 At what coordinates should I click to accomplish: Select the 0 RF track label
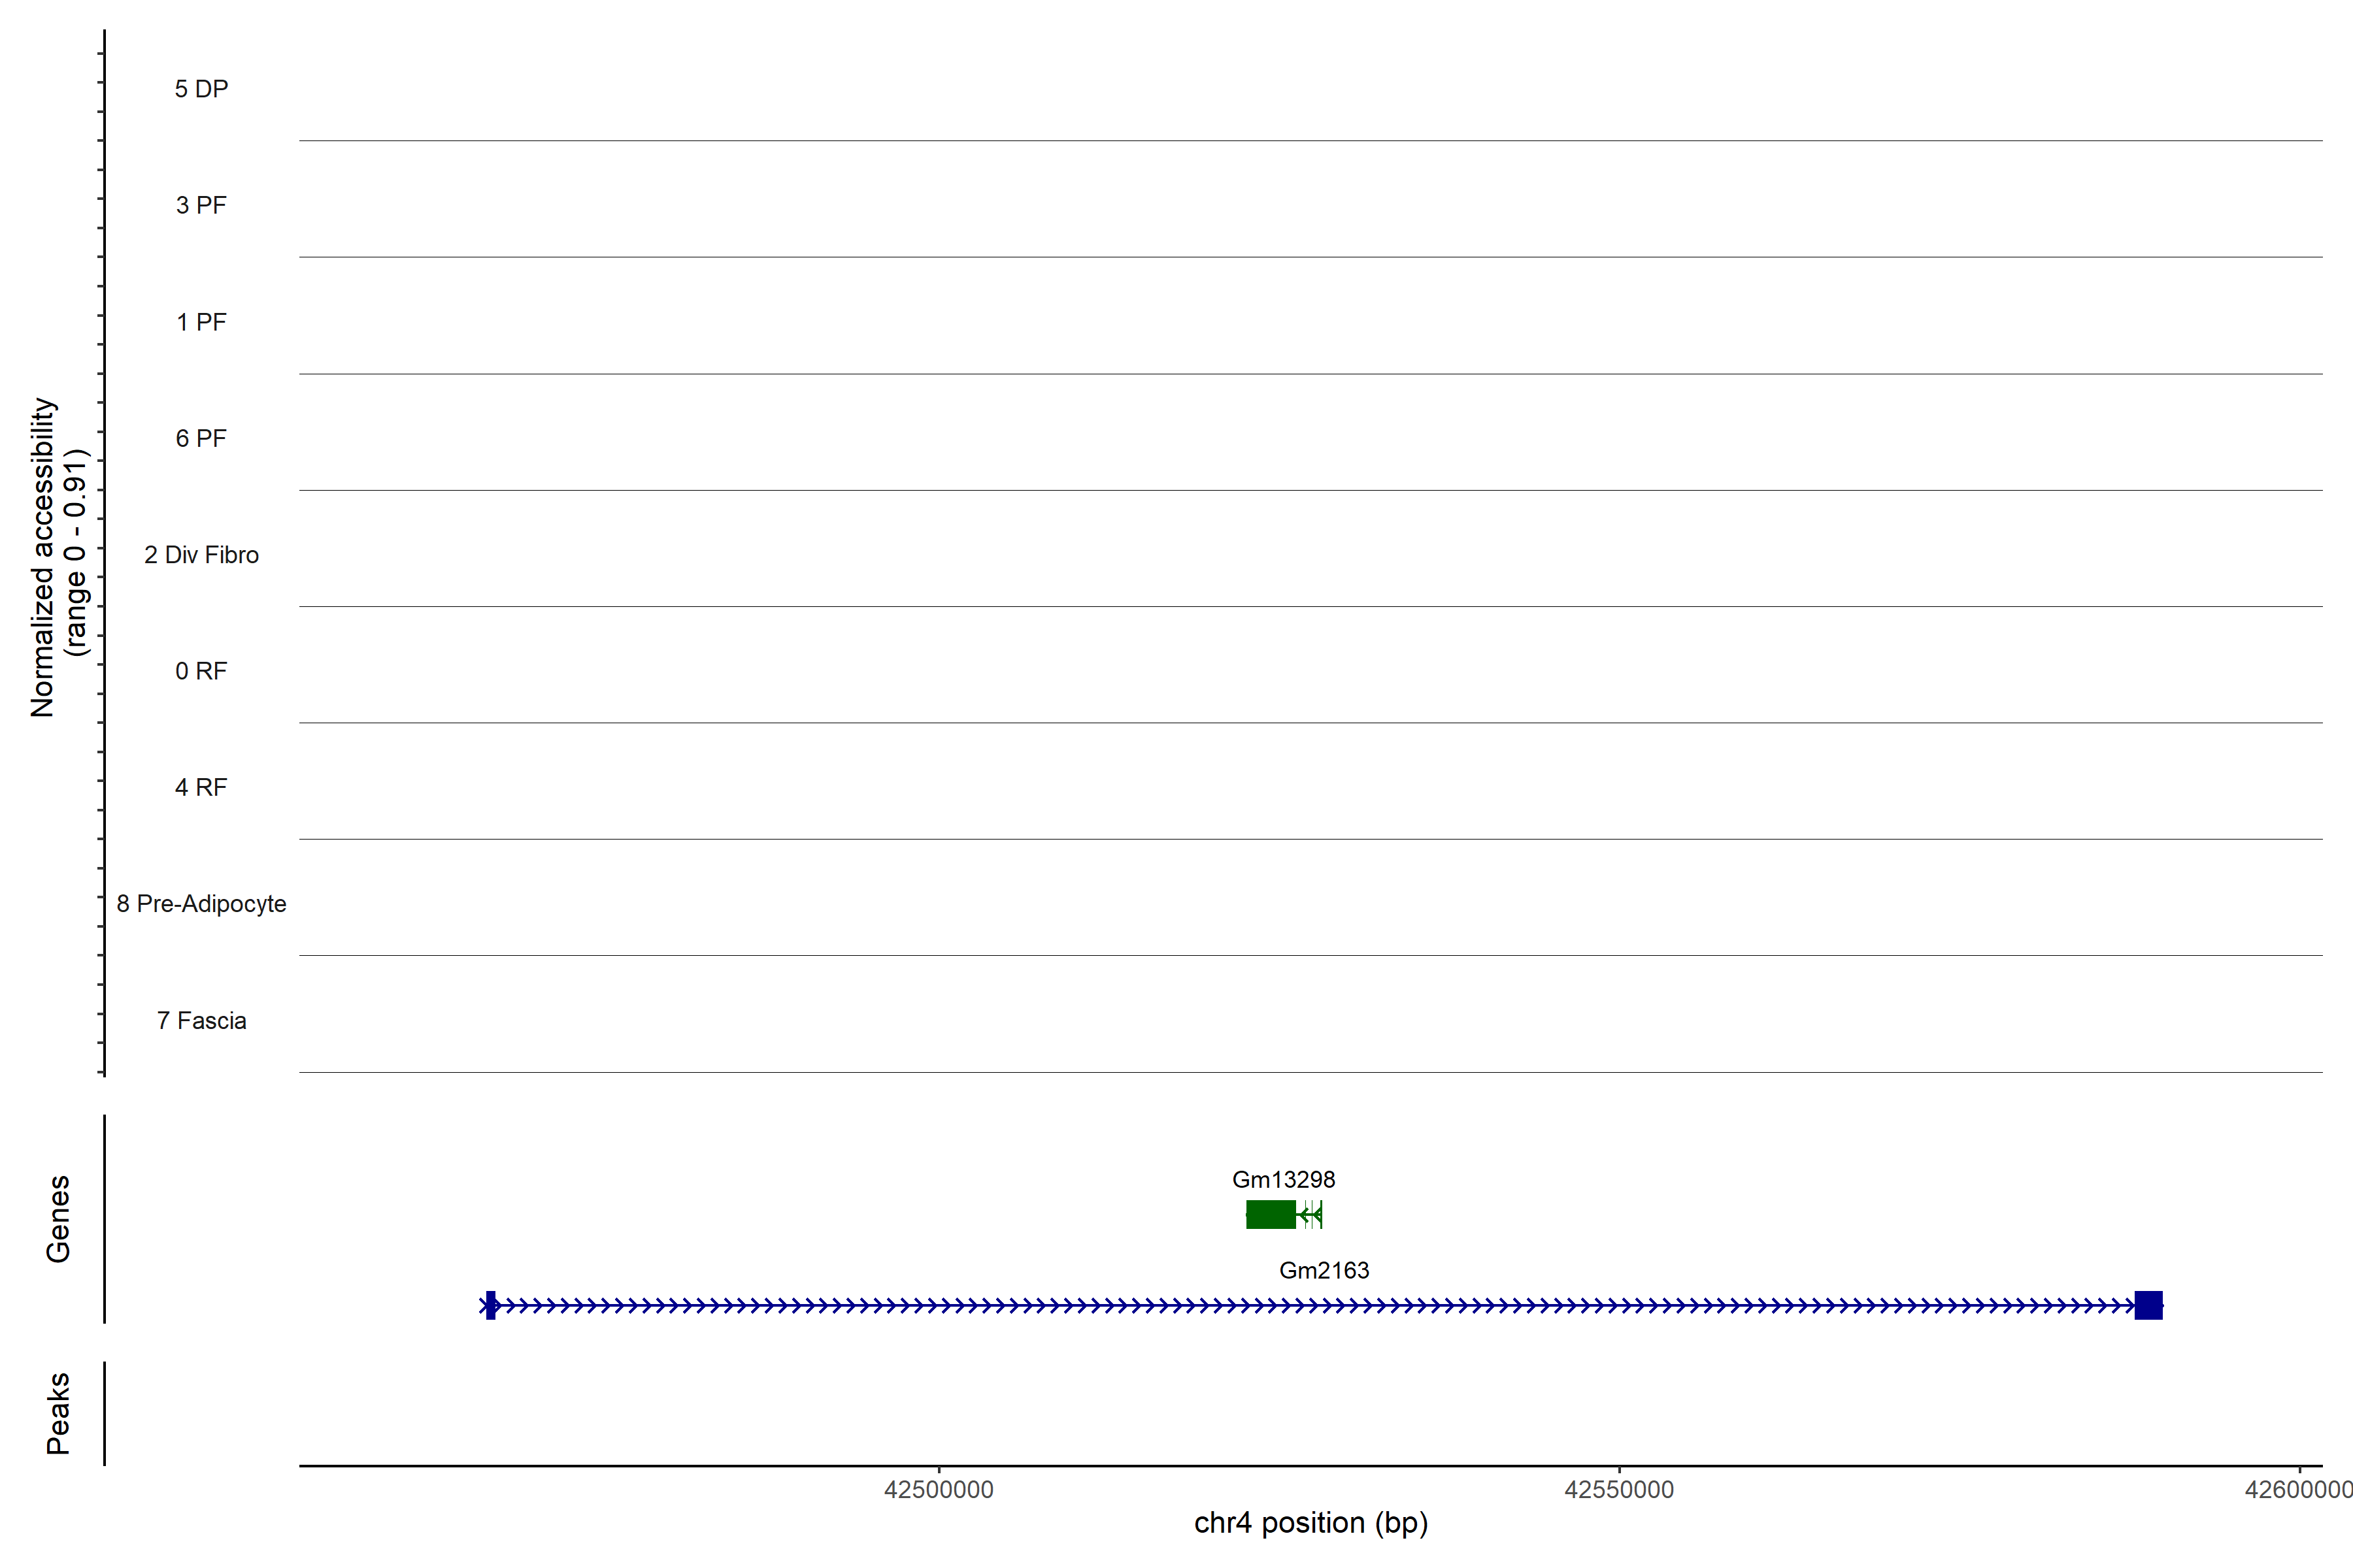point(201,671)
